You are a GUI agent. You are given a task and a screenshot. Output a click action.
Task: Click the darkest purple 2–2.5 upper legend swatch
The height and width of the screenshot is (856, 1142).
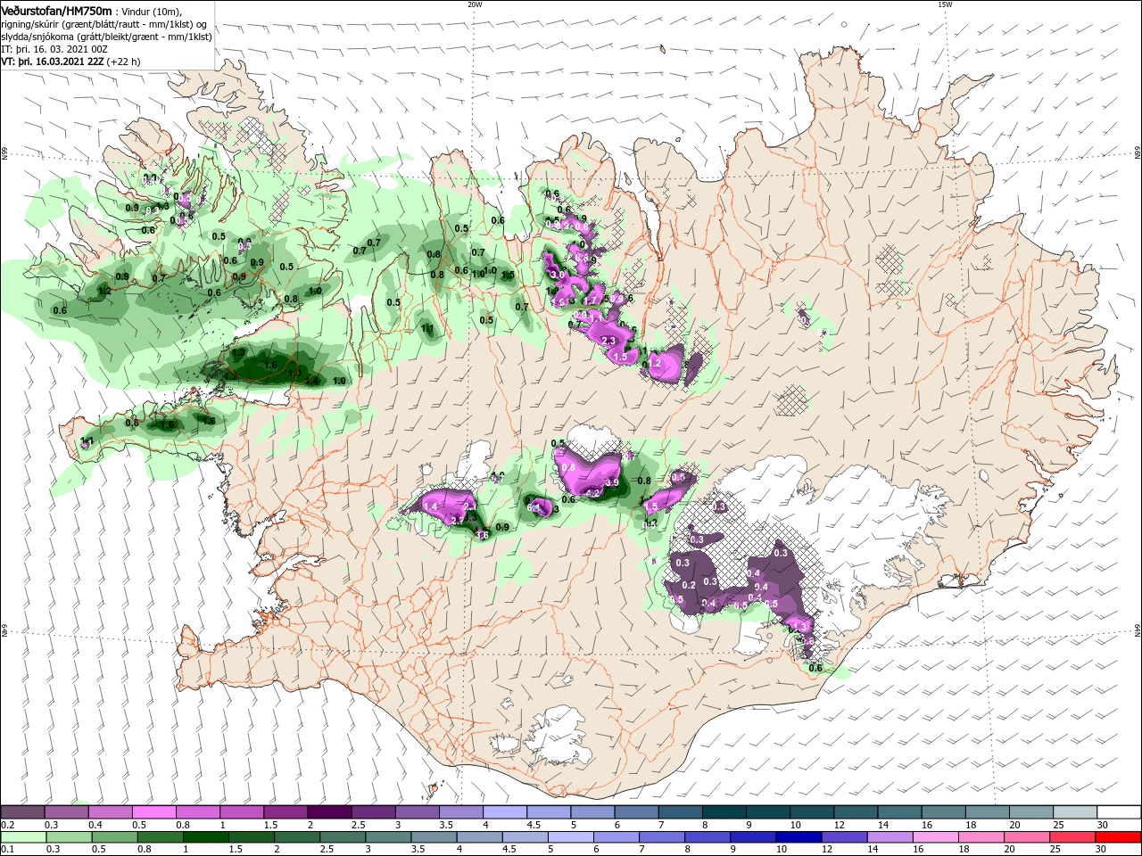pos(328,812)
